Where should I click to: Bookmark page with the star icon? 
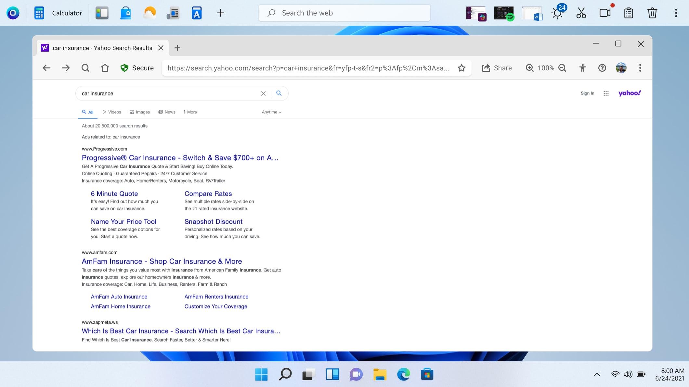tap(461, 68)
